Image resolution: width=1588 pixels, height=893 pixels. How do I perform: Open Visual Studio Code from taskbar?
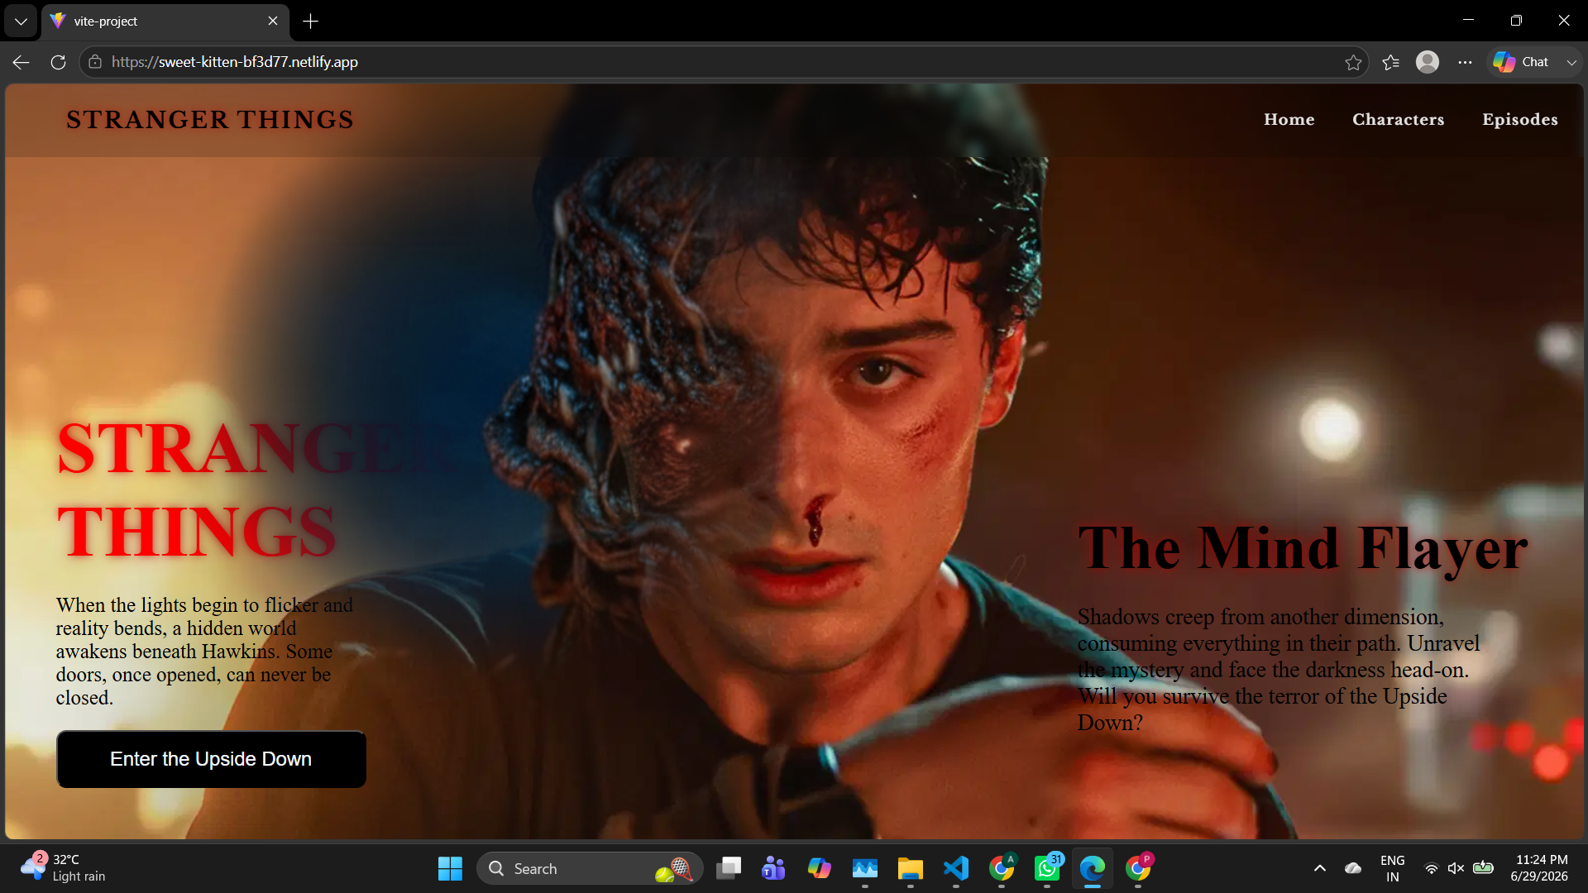956,868
